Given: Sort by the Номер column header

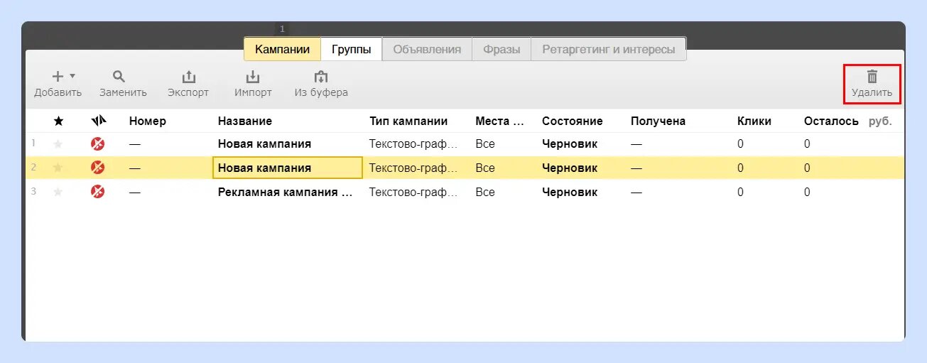Looking at the screenshot, I should [x=148, y=121].
